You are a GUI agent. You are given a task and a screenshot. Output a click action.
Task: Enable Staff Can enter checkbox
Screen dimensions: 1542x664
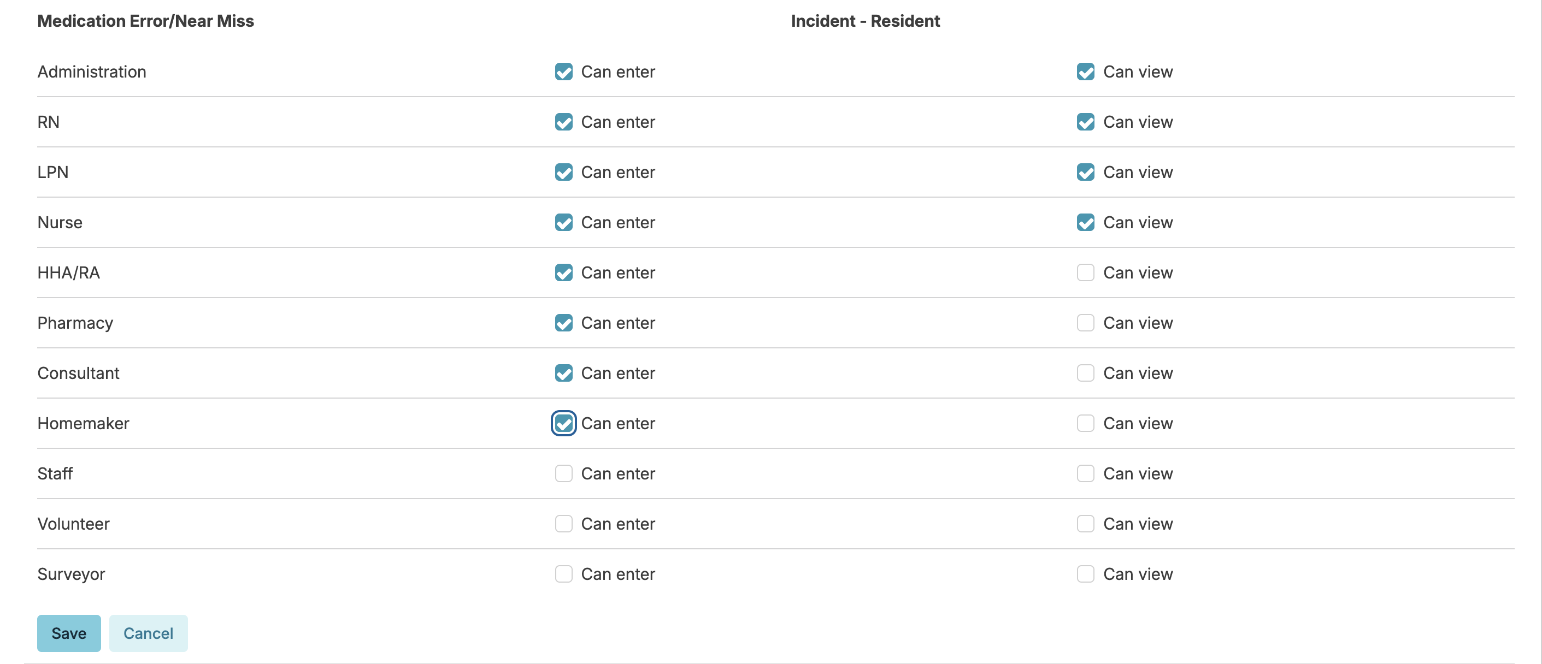(563, 474)
